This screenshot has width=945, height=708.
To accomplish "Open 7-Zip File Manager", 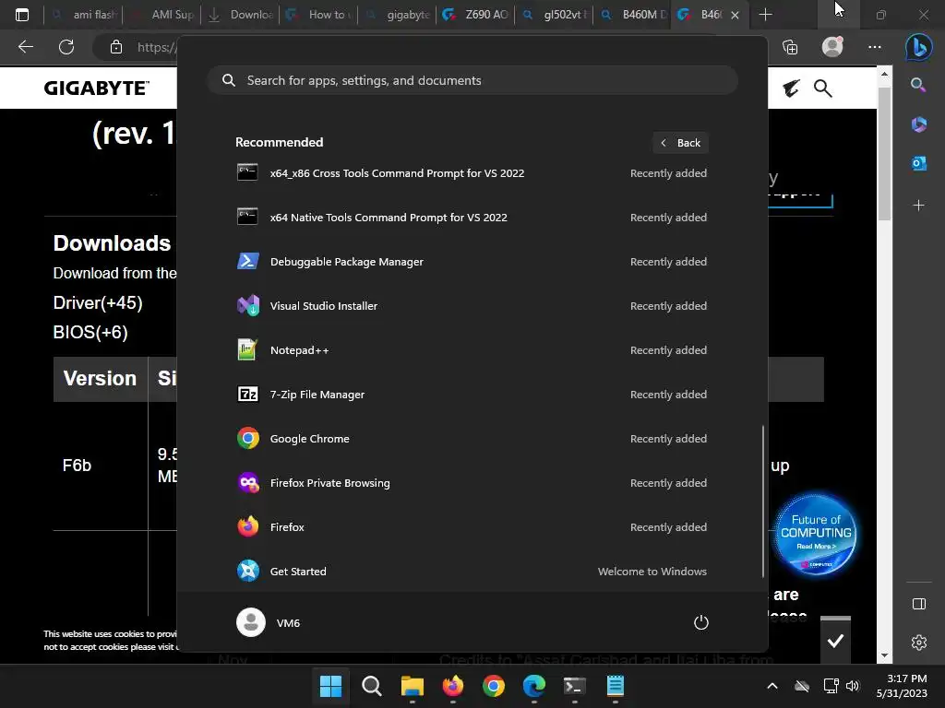I will point(472,395).
